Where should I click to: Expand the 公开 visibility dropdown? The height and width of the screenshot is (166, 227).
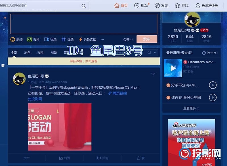pos(128,40)
